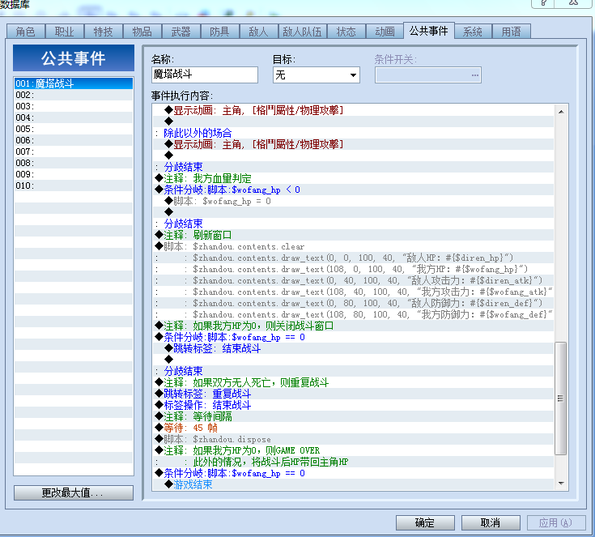Select the $zhandou.dispose script line
The image size is (595, 537).
(x=353, y=439)
